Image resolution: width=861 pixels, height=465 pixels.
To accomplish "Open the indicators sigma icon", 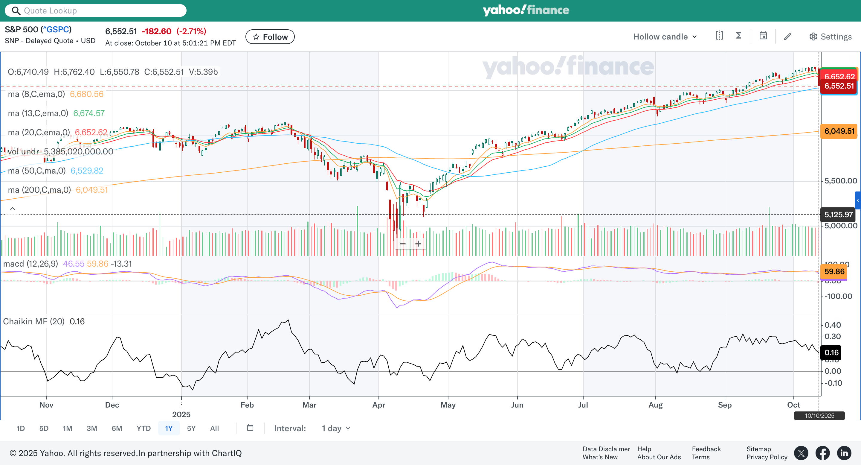I will click(x=739, y=36).
